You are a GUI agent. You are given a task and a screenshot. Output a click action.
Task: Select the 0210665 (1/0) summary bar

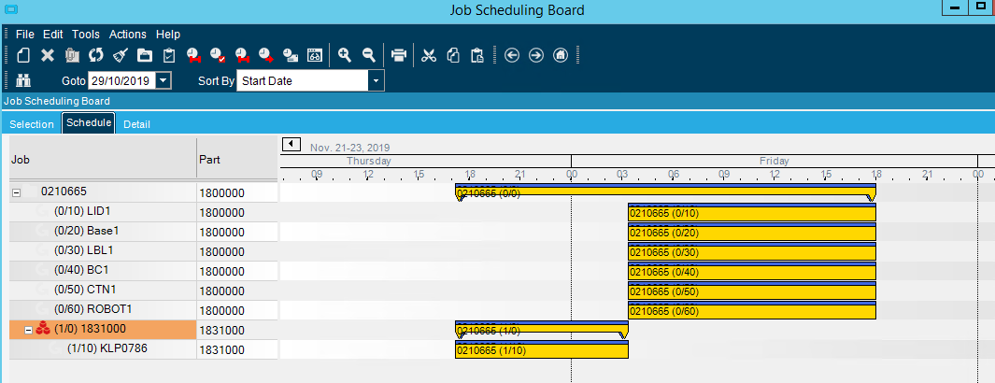[542, 329]
